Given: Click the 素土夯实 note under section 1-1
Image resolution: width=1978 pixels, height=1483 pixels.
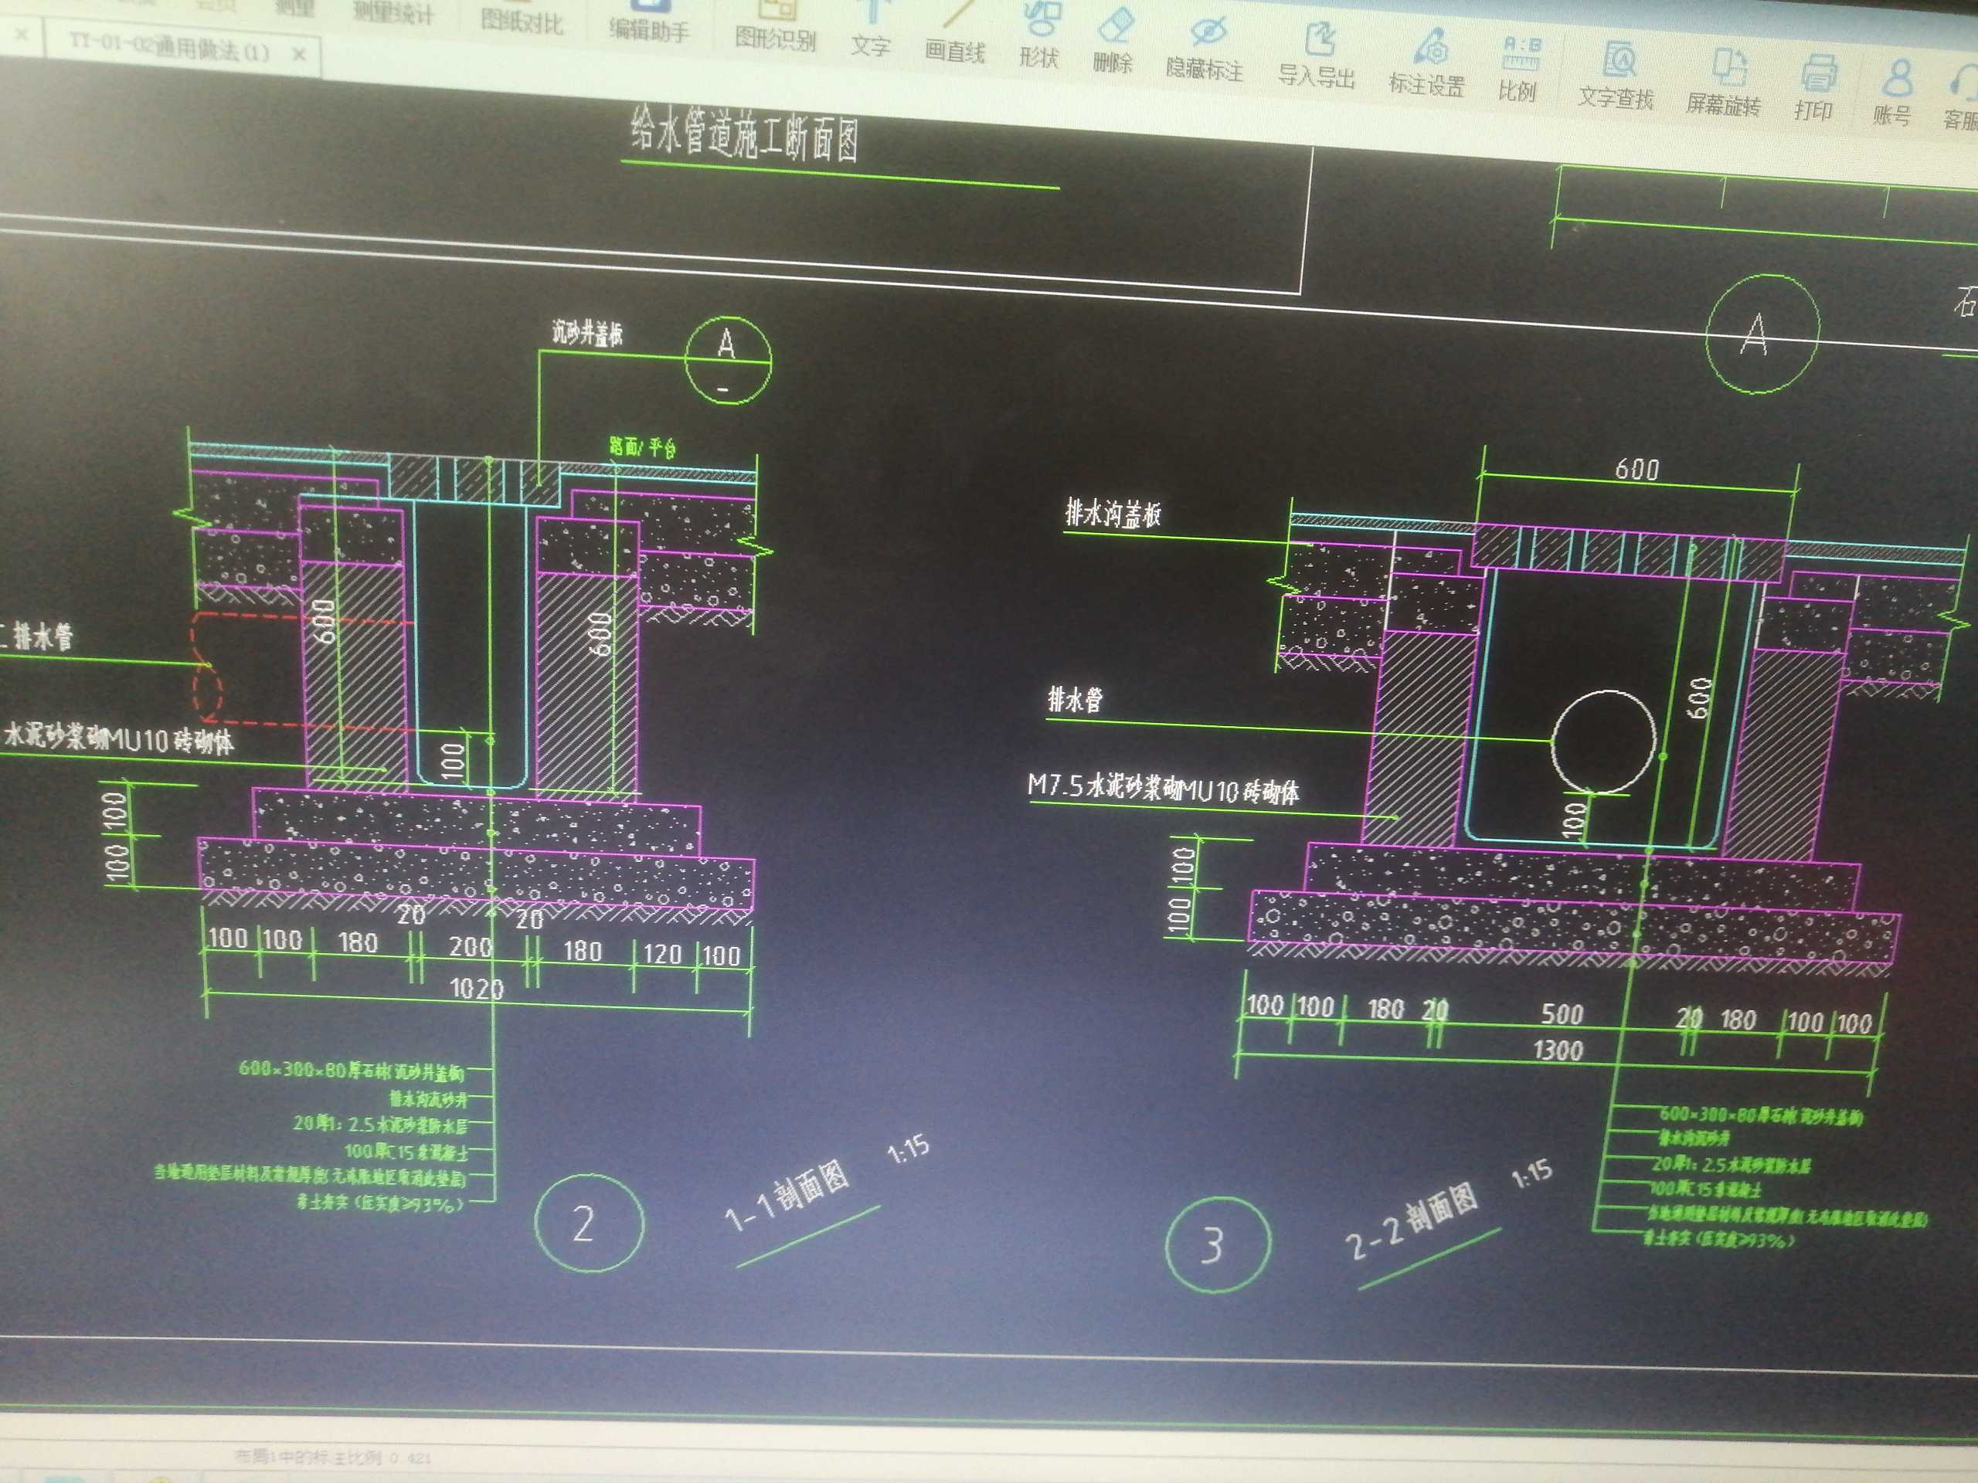Looking at the screenshot, I should click(x=381, y=1203).
